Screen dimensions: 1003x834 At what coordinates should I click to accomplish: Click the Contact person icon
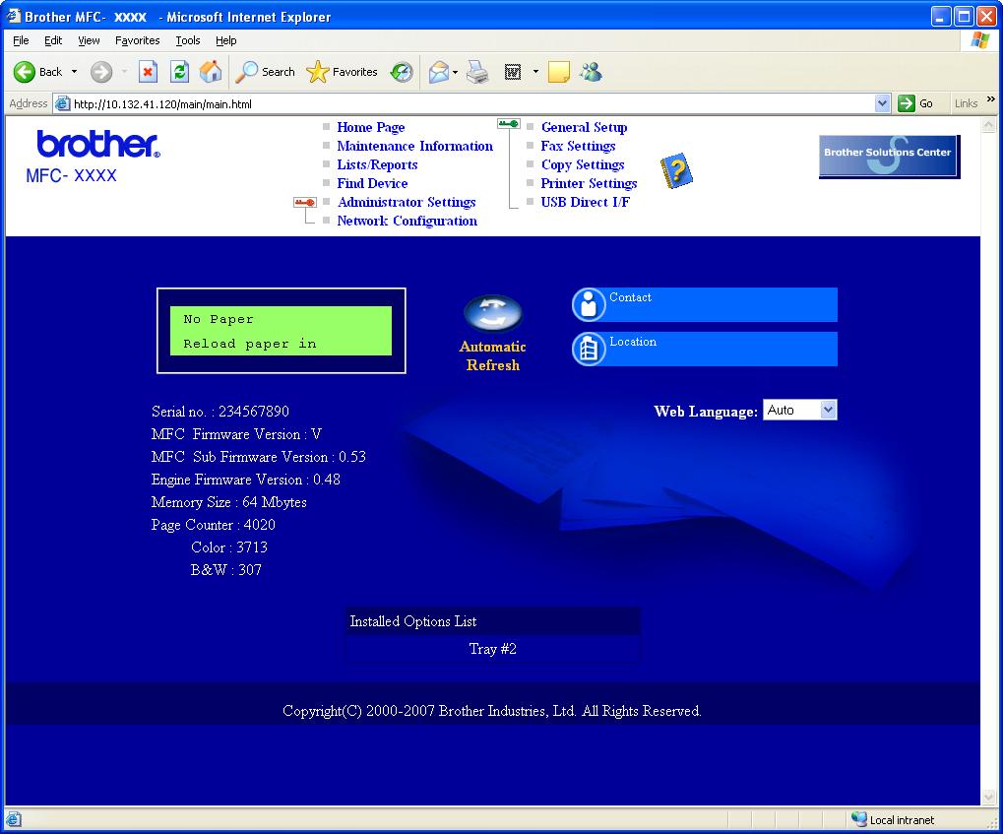click(x=589, y=304)
